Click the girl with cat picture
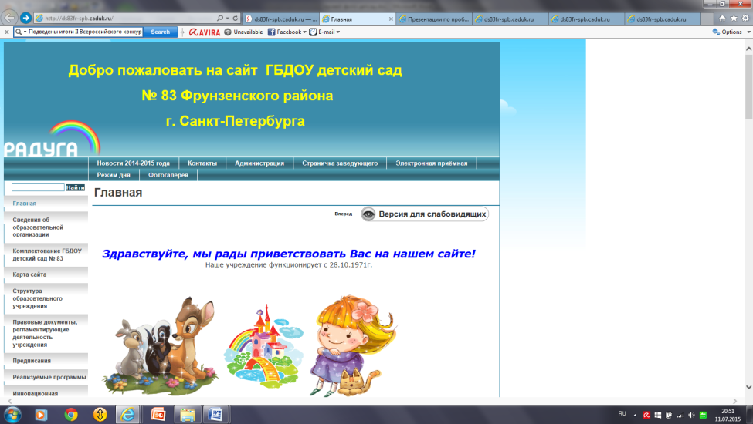 pyautogui.click(x=355, y=345)
